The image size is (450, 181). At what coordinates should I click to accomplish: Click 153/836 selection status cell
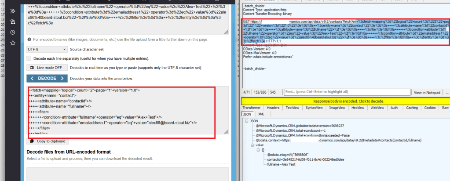tap(261, 92)
